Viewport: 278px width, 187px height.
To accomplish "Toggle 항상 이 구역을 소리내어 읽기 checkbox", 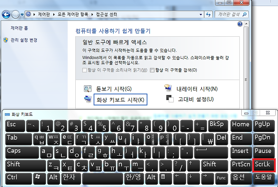I will [x=85, y=70].
